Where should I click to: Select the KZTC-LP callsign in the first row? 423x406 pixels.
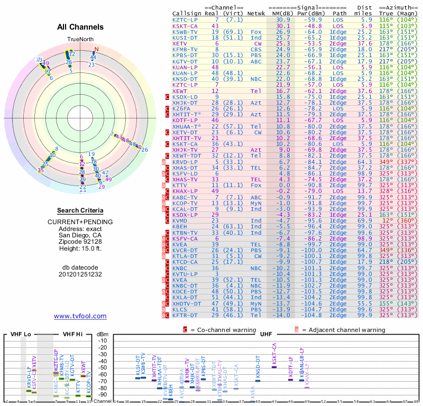pos(186,20)
